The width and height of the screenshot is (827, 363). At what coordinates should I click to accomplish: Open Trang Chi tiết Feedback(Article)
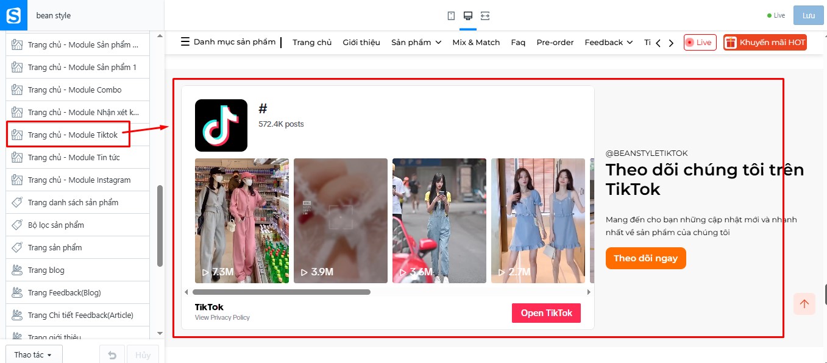[x=78, y=315]
